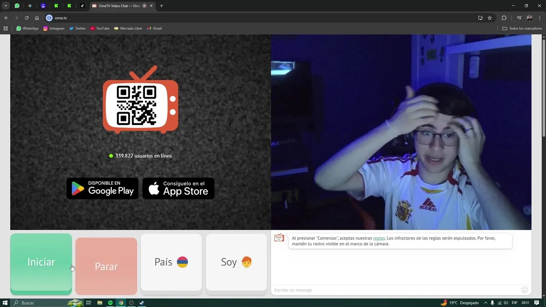
Task: Close the OmeTV Video Chat tab
Action: (151, 6)
